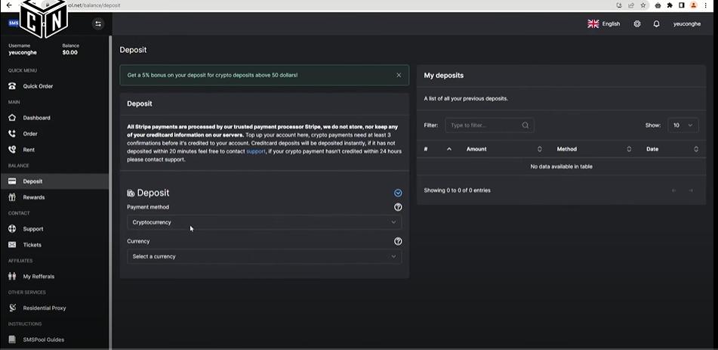Image resolution: width=718 pixels, height=350 pixels.
Task: Collapse the Deposit section chevron
Action: point(398,193)
